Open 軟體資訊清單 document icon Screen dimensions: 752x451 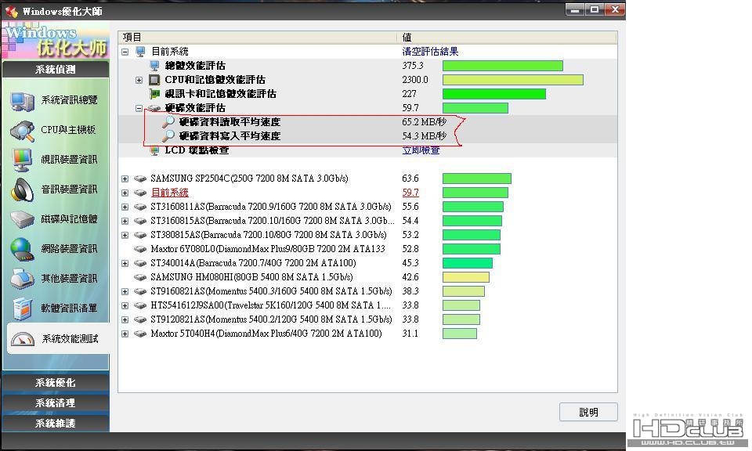click(x=22, y=308)
